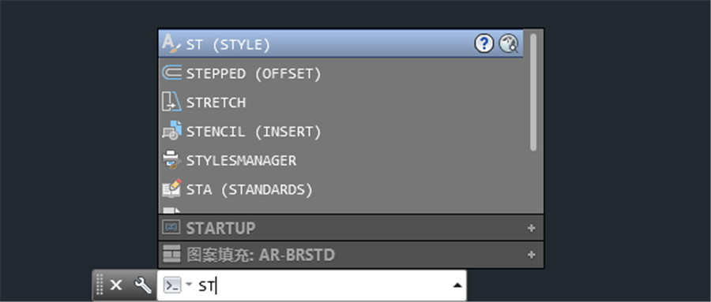The height and width of the screenshot is (302, 711).
Task: Click the OFFSET icon beside STEPPED
Action: [171, 73]
